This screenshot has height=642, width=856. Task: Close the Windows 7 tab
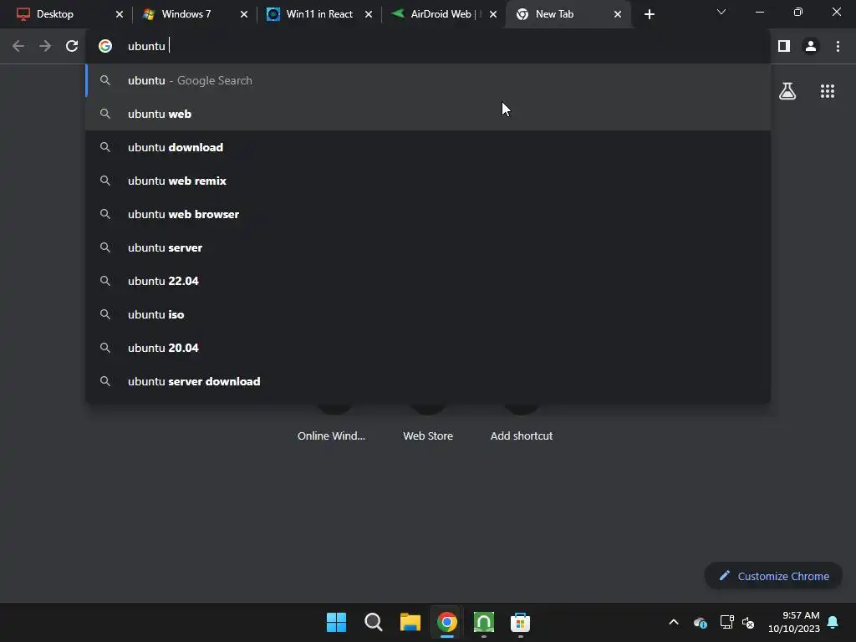(x=244, y=14)
